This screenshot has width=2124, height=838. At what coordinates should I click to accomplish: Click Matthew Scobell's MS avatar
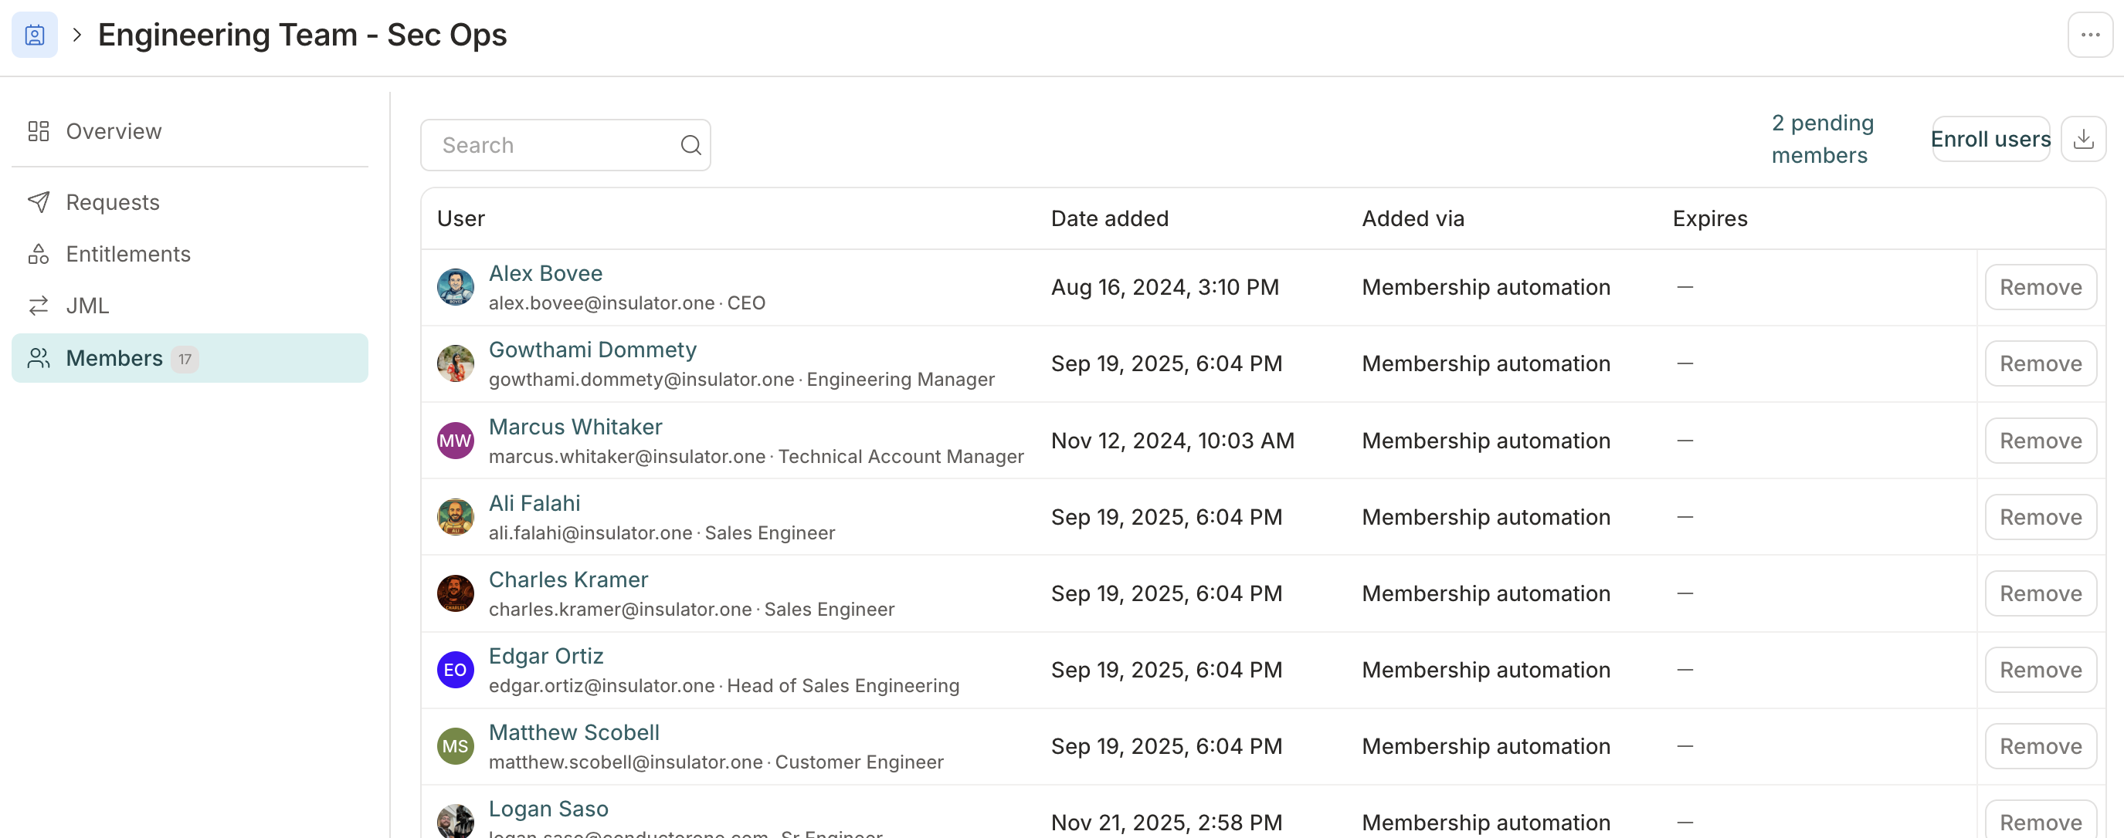coord(455,746)
